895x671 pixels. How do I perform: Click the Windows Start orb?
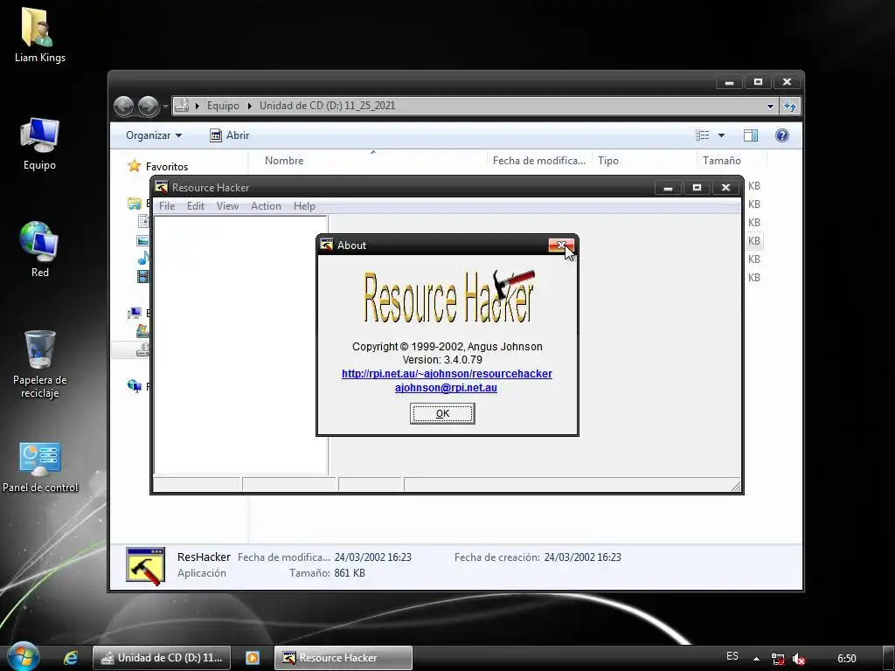tap(23, 657)
